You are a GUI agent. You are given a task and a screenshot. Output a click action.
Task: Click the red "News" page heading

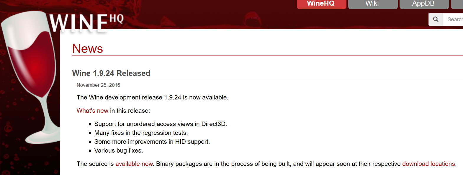point(88,49)
